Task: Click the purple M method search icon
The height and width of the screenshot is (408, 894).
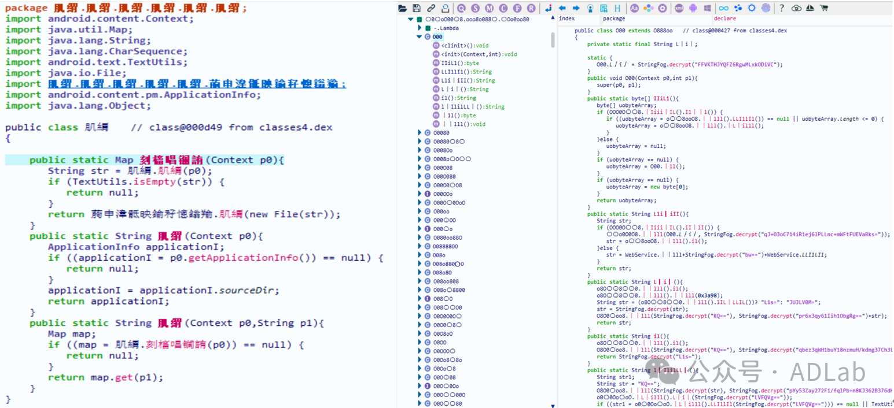Action: click(490, 8)
